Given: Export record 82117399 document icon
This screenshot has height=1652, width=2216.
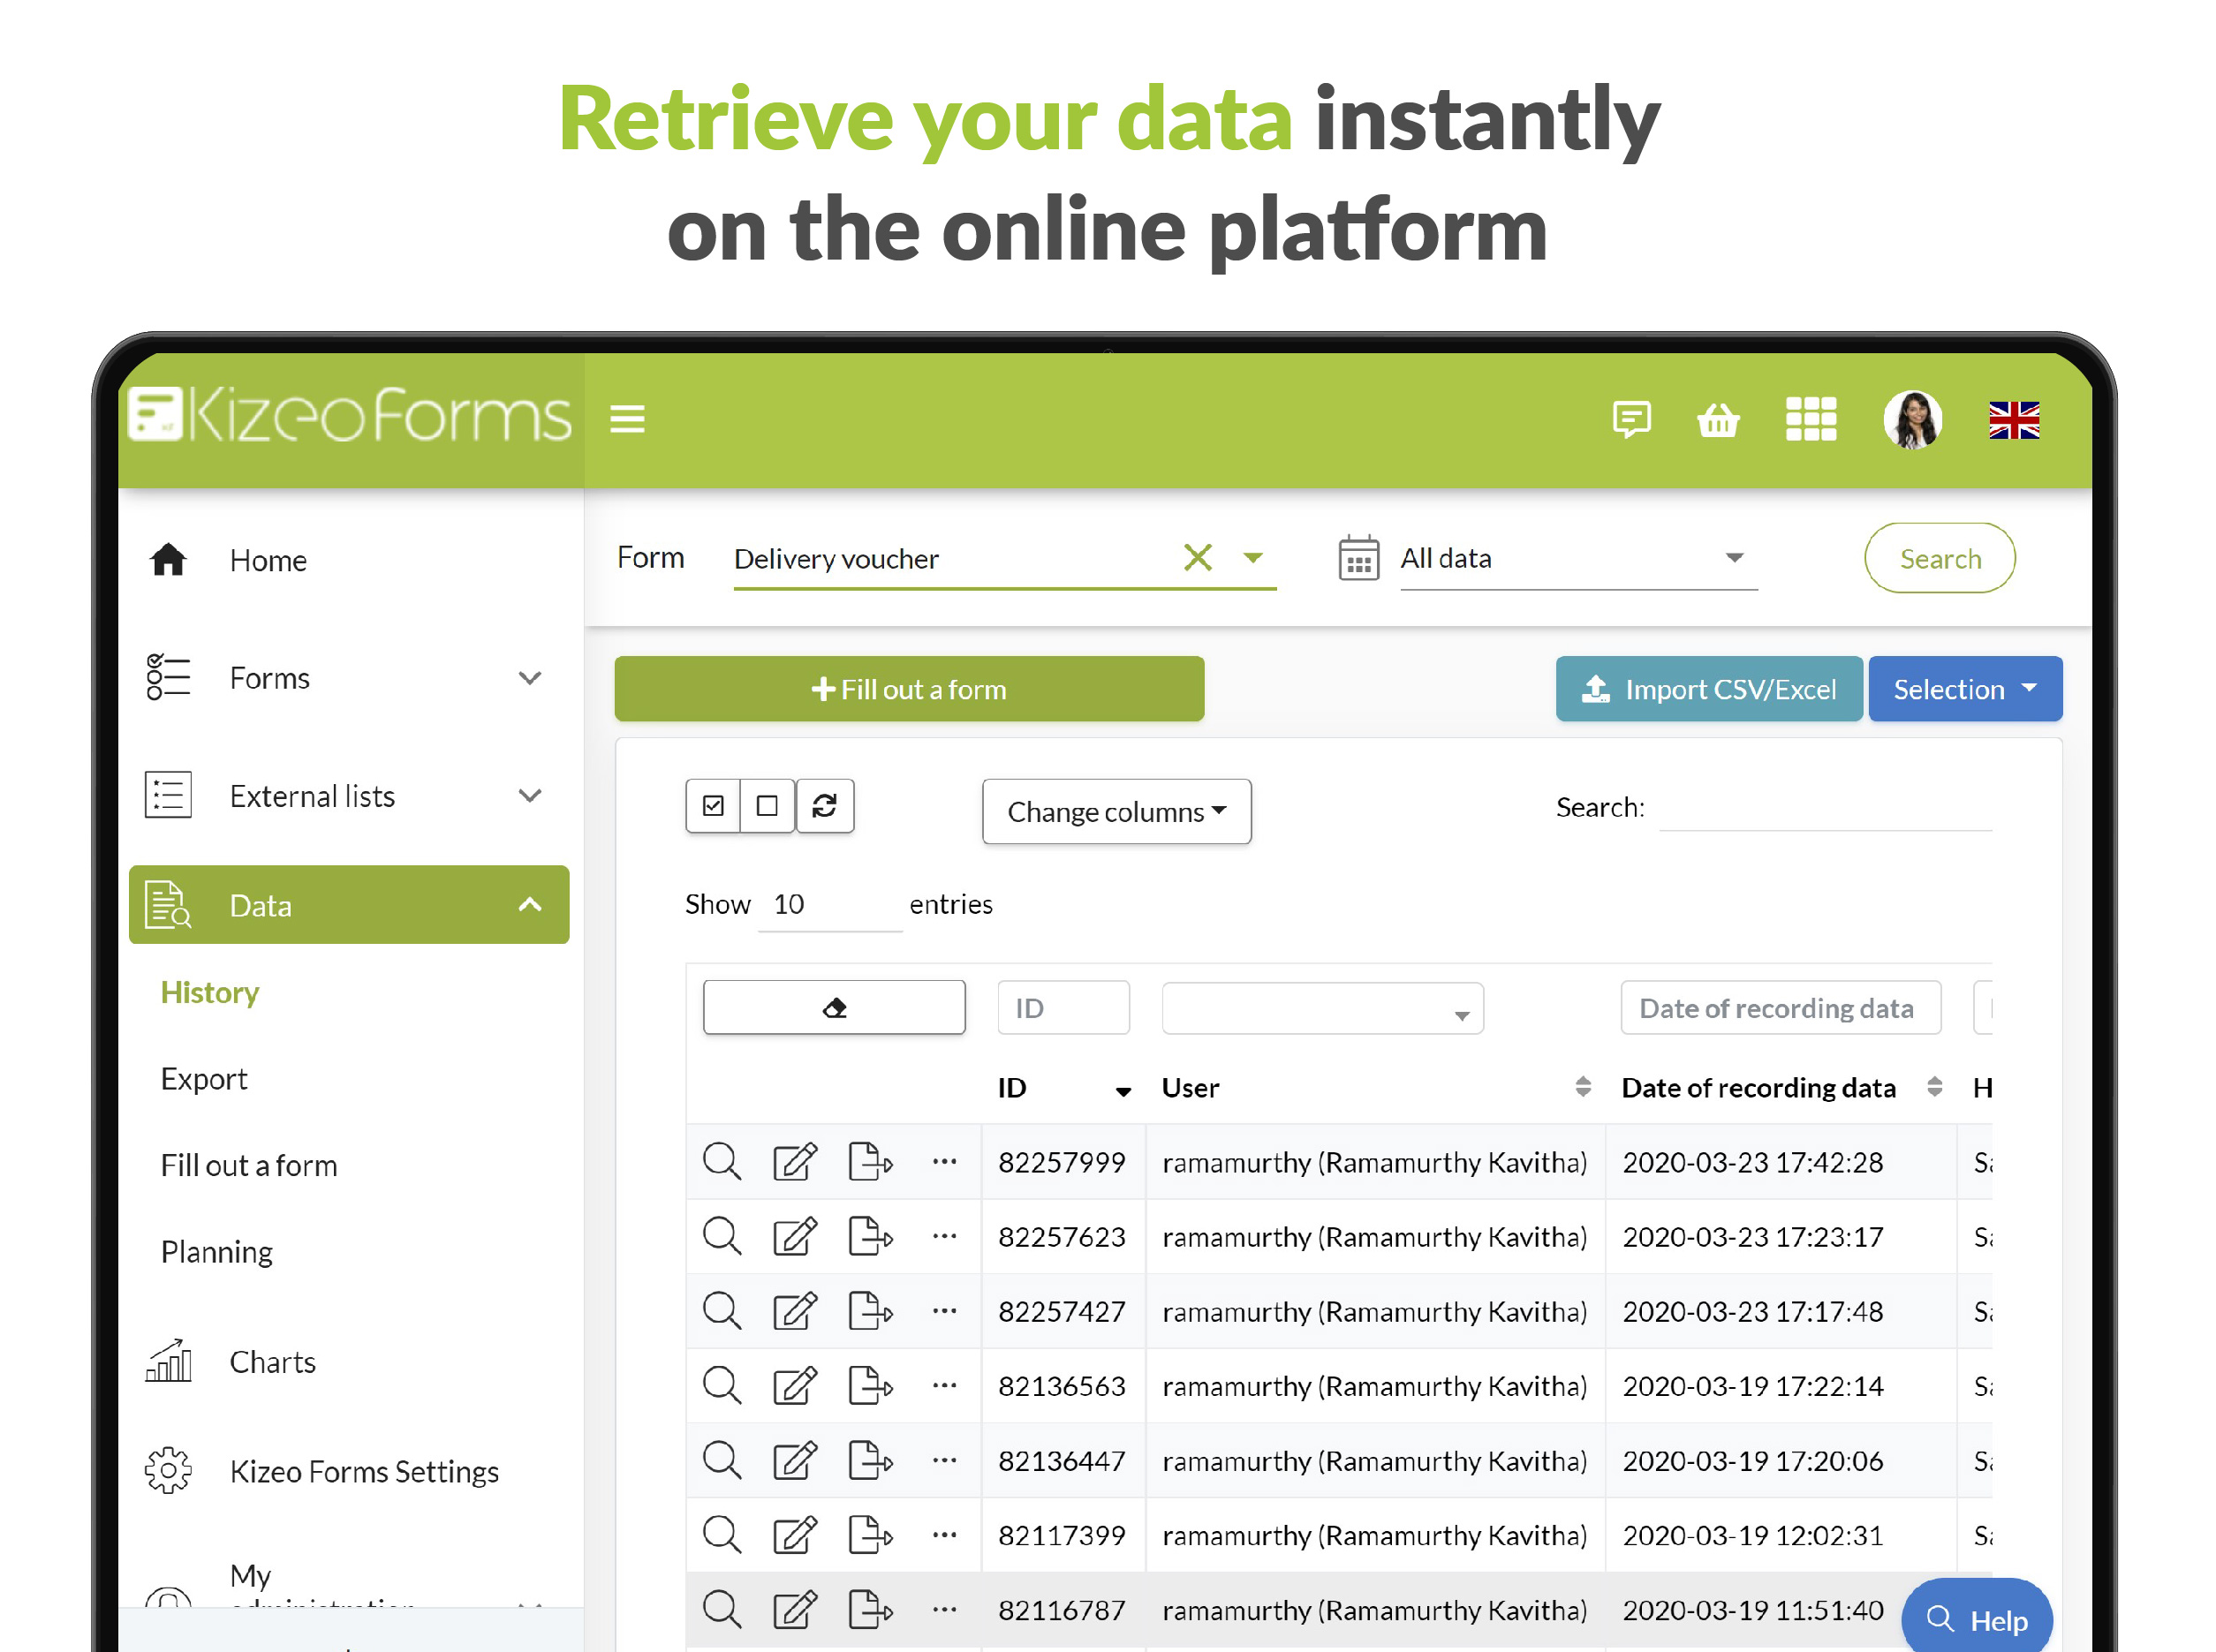Looking at the screenshot, I should [x=869, y=1535].
